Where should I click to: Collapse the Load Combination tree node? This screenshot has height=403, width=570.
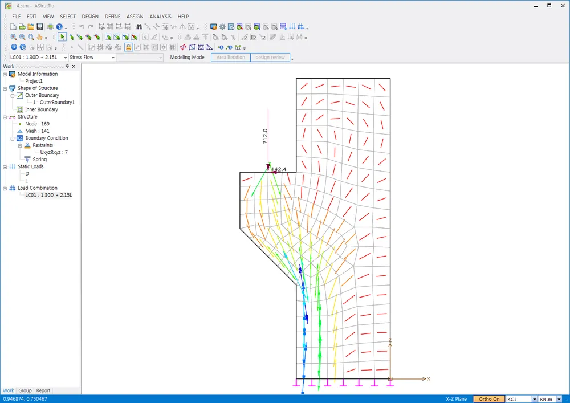pyautogui.click(x=5, y=188)
